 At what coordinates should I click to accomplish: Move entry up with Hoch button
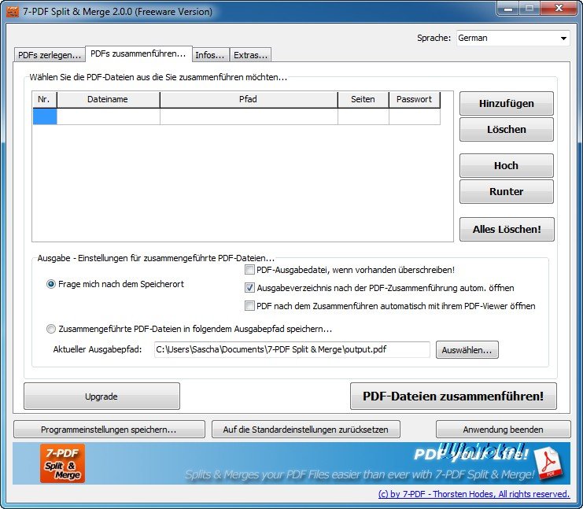507,165
